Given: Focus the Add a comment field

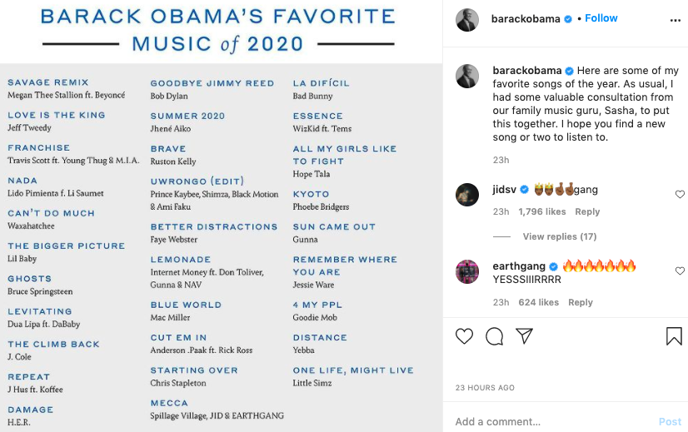Looking at the screenshot, I should click(x=553, y=421).
